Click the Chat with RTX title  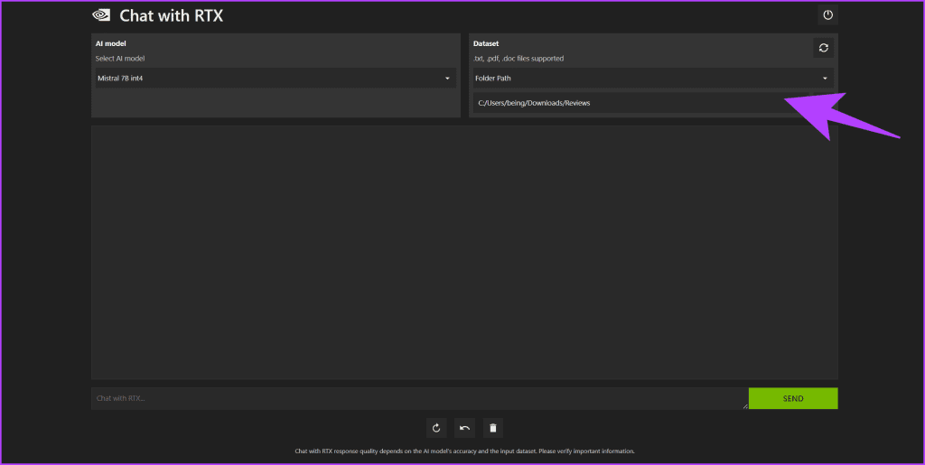pos(171,16)
